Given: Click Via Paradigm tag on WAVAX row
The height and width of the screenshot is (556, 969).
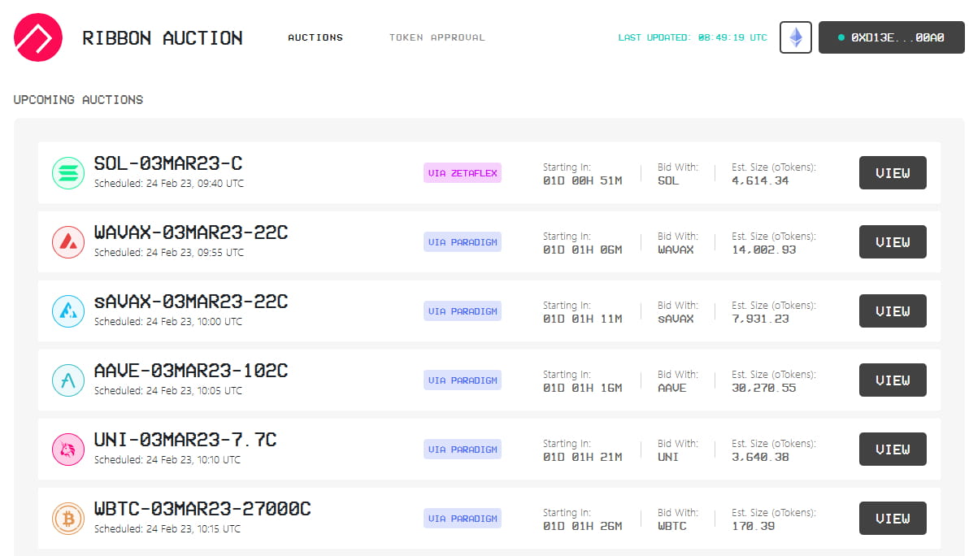Looking at the screenshot, I should click(x=463, y=242).
